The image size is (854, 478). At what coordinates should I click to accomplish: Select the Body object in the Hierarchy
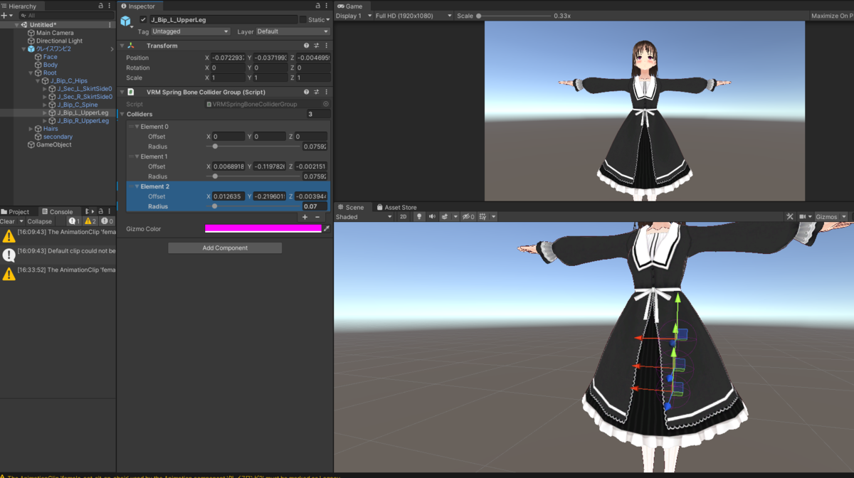pyautogui.click(x=49, y=64)
